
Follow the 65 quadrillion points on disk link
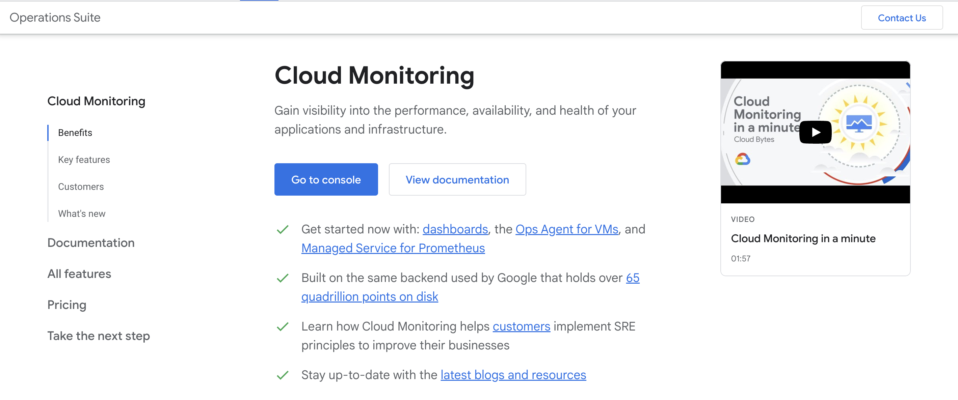[x=370, y=296]
